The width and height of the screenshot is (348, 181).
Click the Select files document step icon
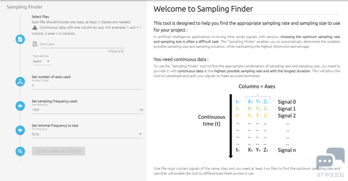20,39
